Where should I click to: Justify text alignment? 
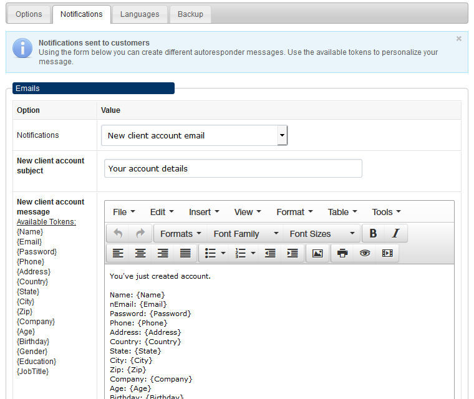[x=185, y=253]
